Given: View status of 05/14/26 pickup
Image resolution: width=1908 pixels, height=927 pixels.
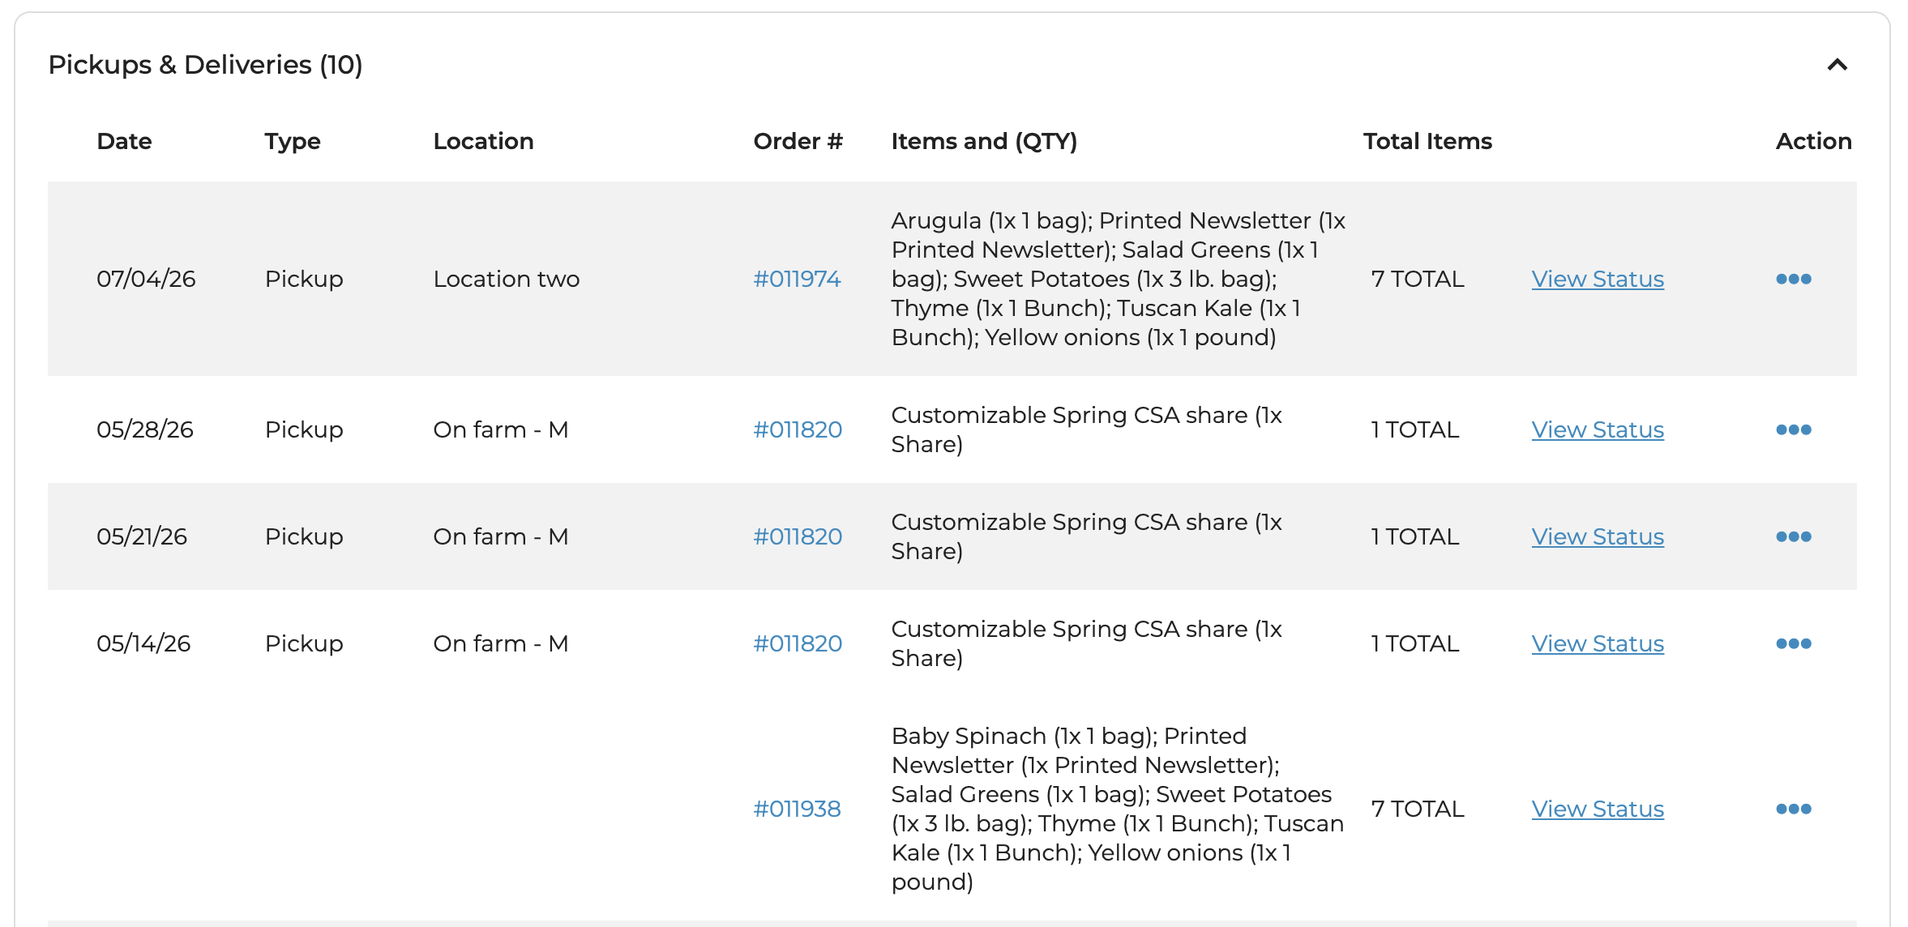Looking at the screenshot, I should 1598,643.
